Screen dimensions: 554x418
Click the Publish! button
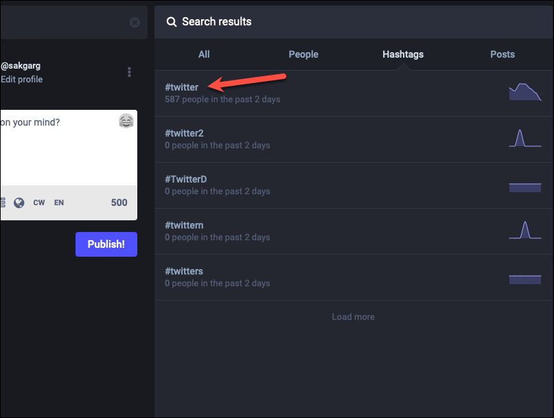pos(106,244)
